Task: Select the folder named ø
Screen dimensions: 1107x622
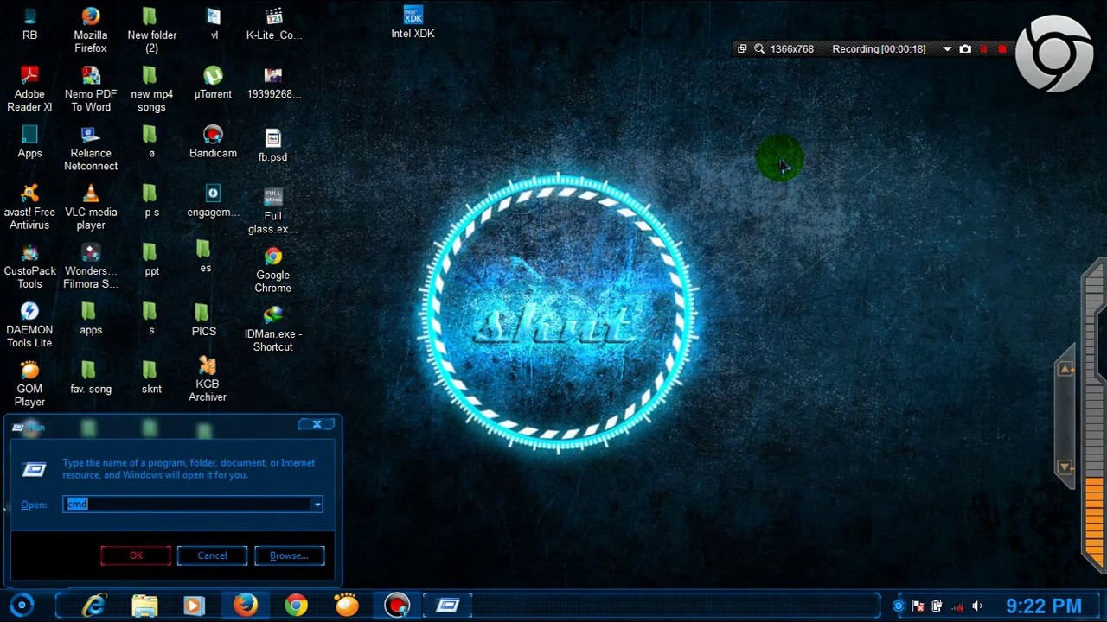Action: click(x=151, y=142)
